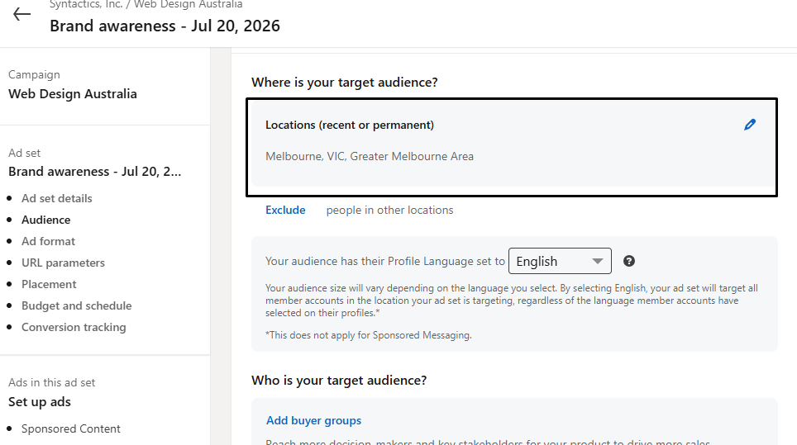The width and height of the screenshot is (797, 445).
Task: Click Set up ads heading
Action: pos(40,402)
